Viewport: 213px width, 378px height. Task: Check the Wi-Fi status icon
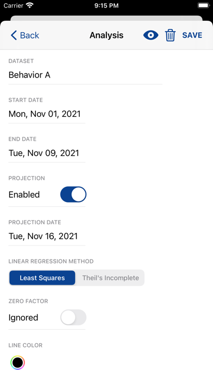point(30,5)
